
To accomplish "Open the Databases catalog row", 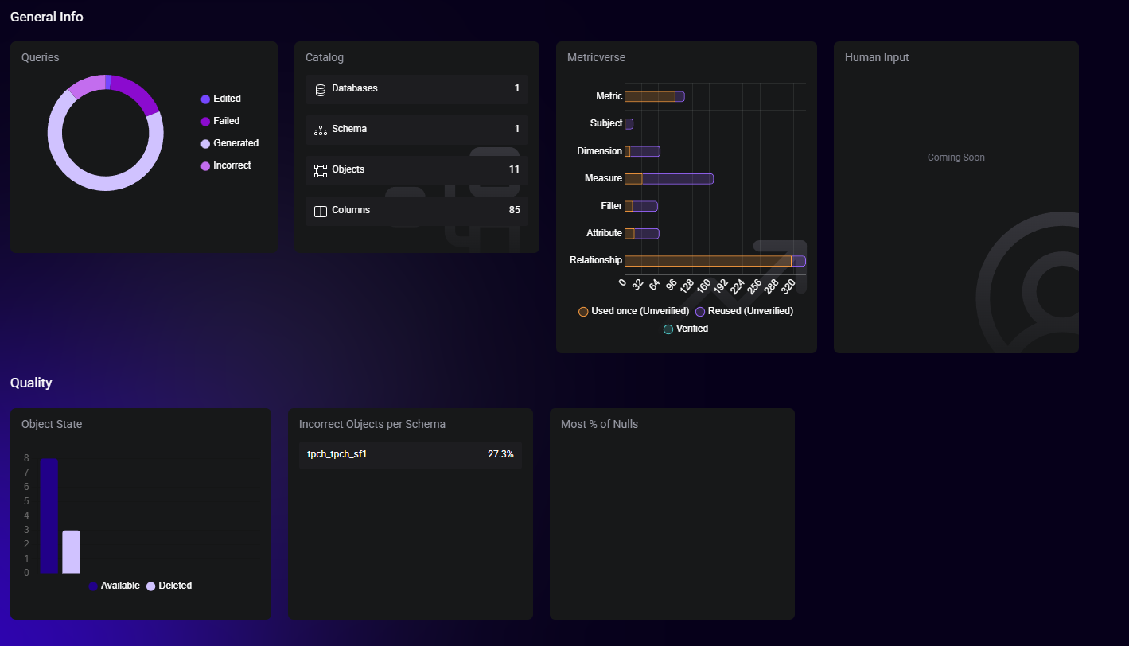I will click(416, 89).
